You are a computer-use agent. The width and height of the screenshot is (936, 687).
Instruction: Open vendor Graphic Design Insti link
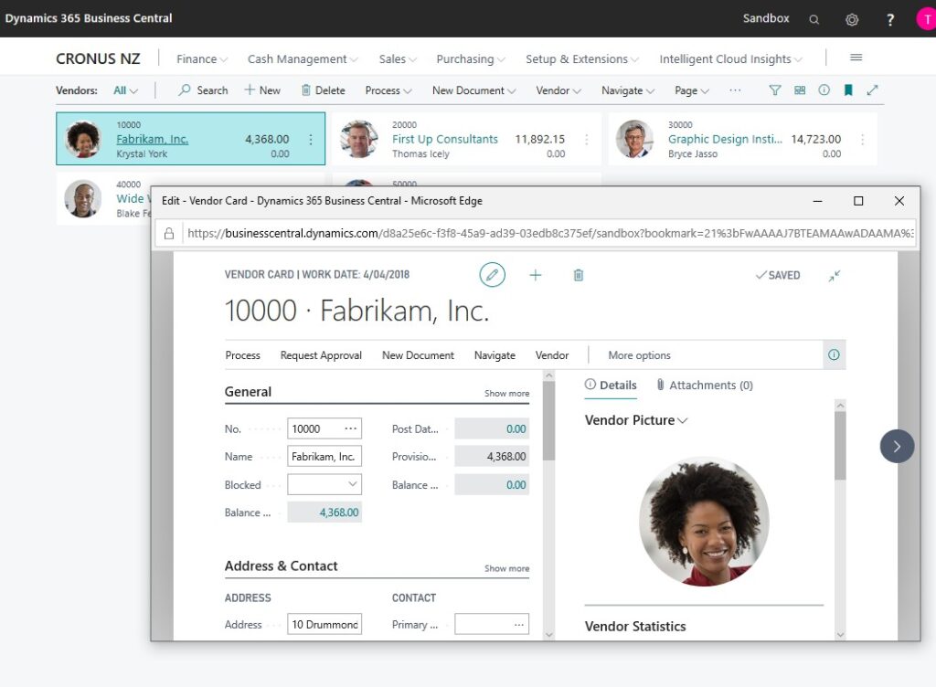point(725,139)
